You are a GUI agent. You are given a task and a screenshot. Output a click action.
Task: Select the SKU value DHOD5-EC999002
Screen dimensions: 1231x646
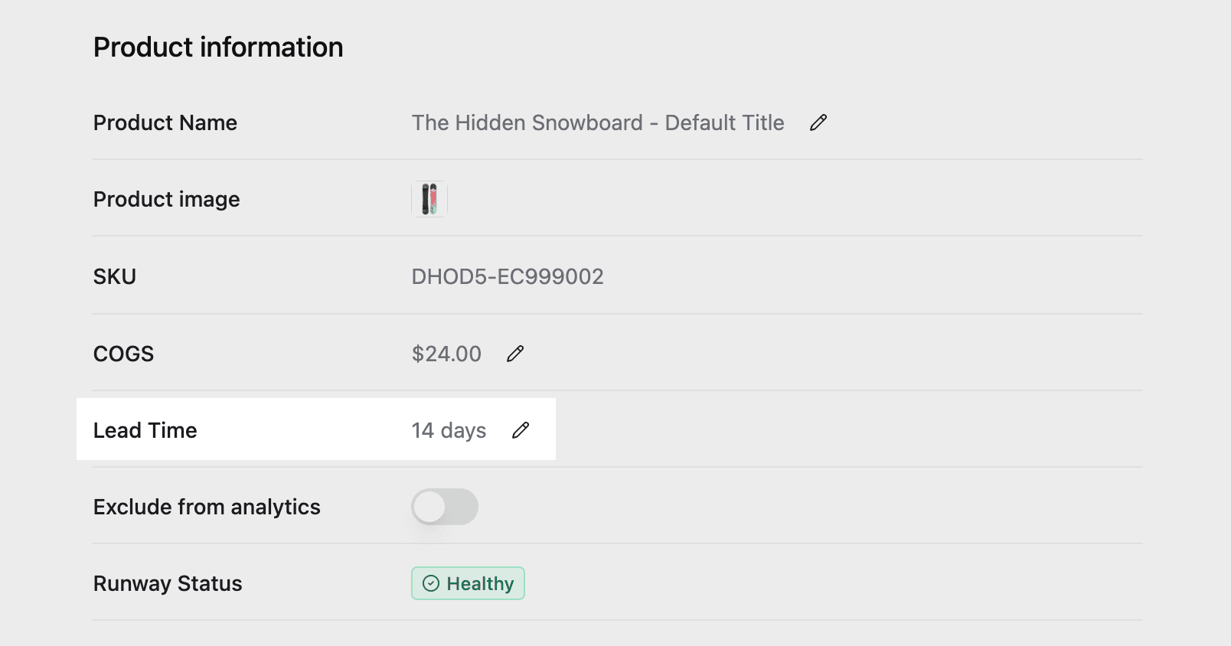[x=508, y=276]
